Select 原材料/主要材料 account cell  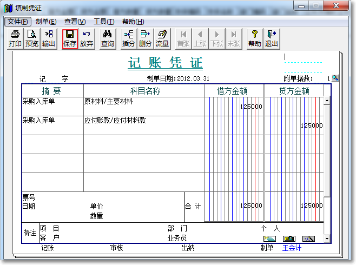click(x=144, y=107)
